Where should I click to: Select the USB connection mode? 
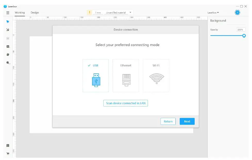pyautogui.click(x=96, y=76)
